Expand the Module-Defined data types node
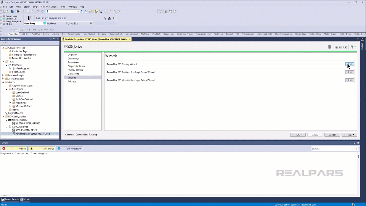The height and width of the screenshot is (206, 366). pos(10,106)
